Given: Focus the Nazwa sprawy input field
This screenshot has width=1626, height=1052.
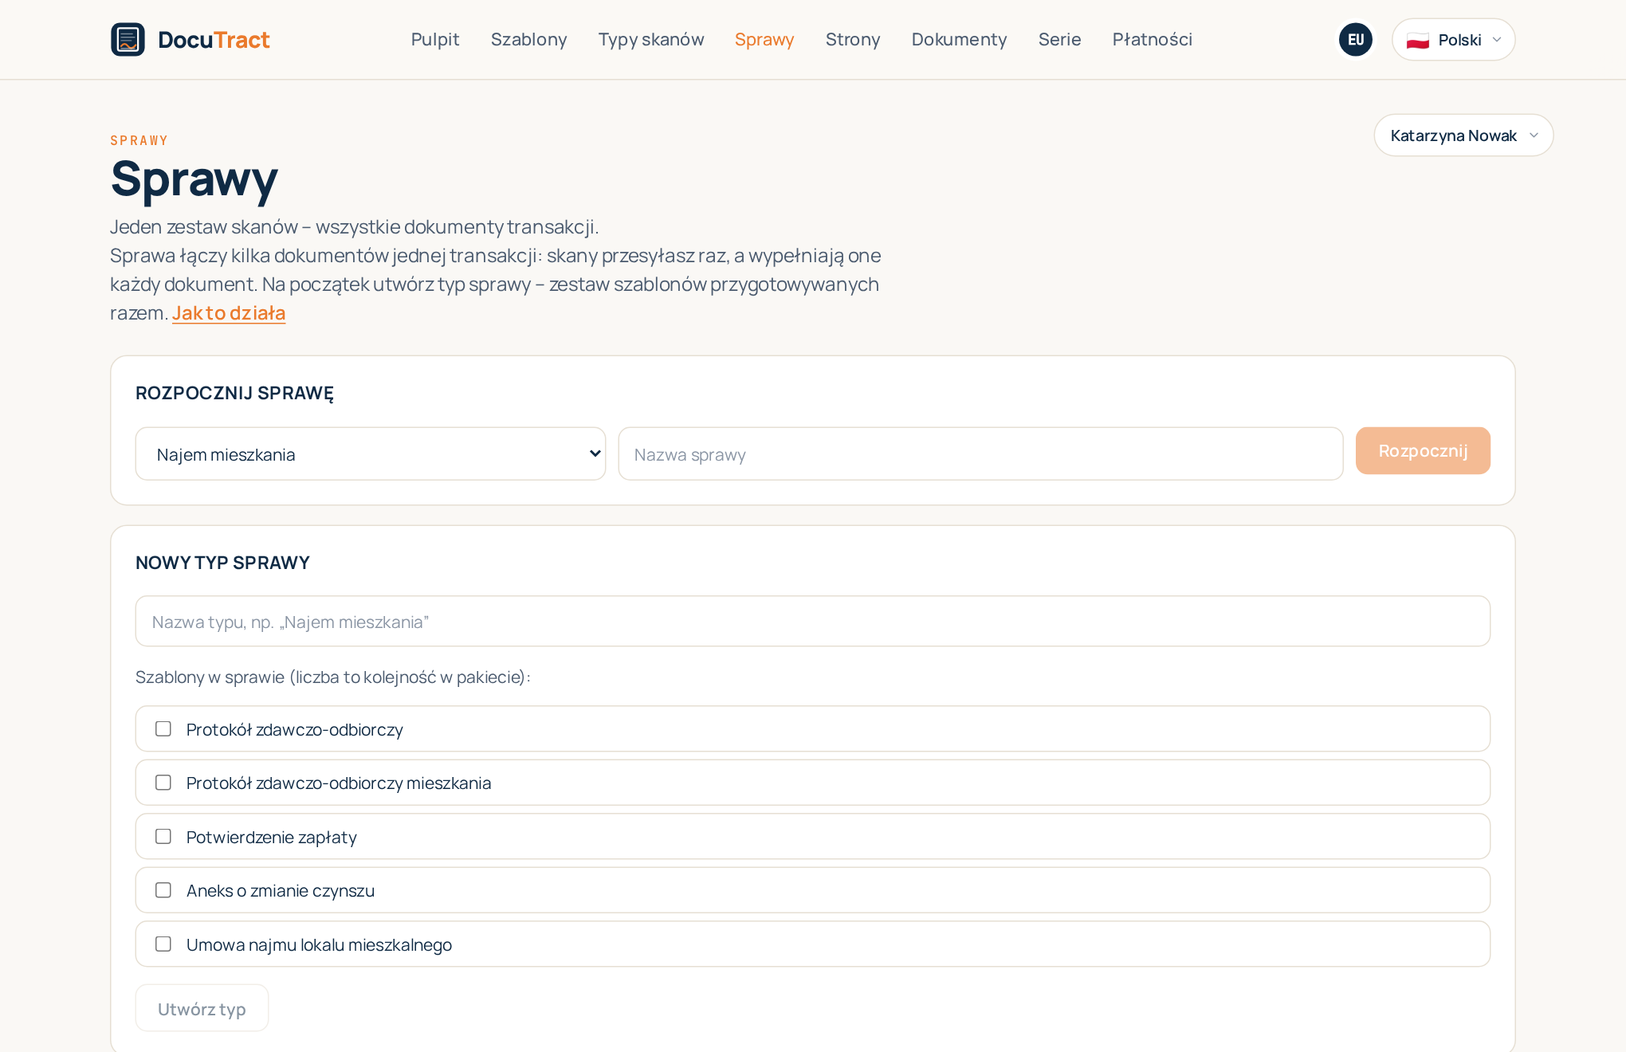Looking at the screenshot, I should click(x=980, y=453).
